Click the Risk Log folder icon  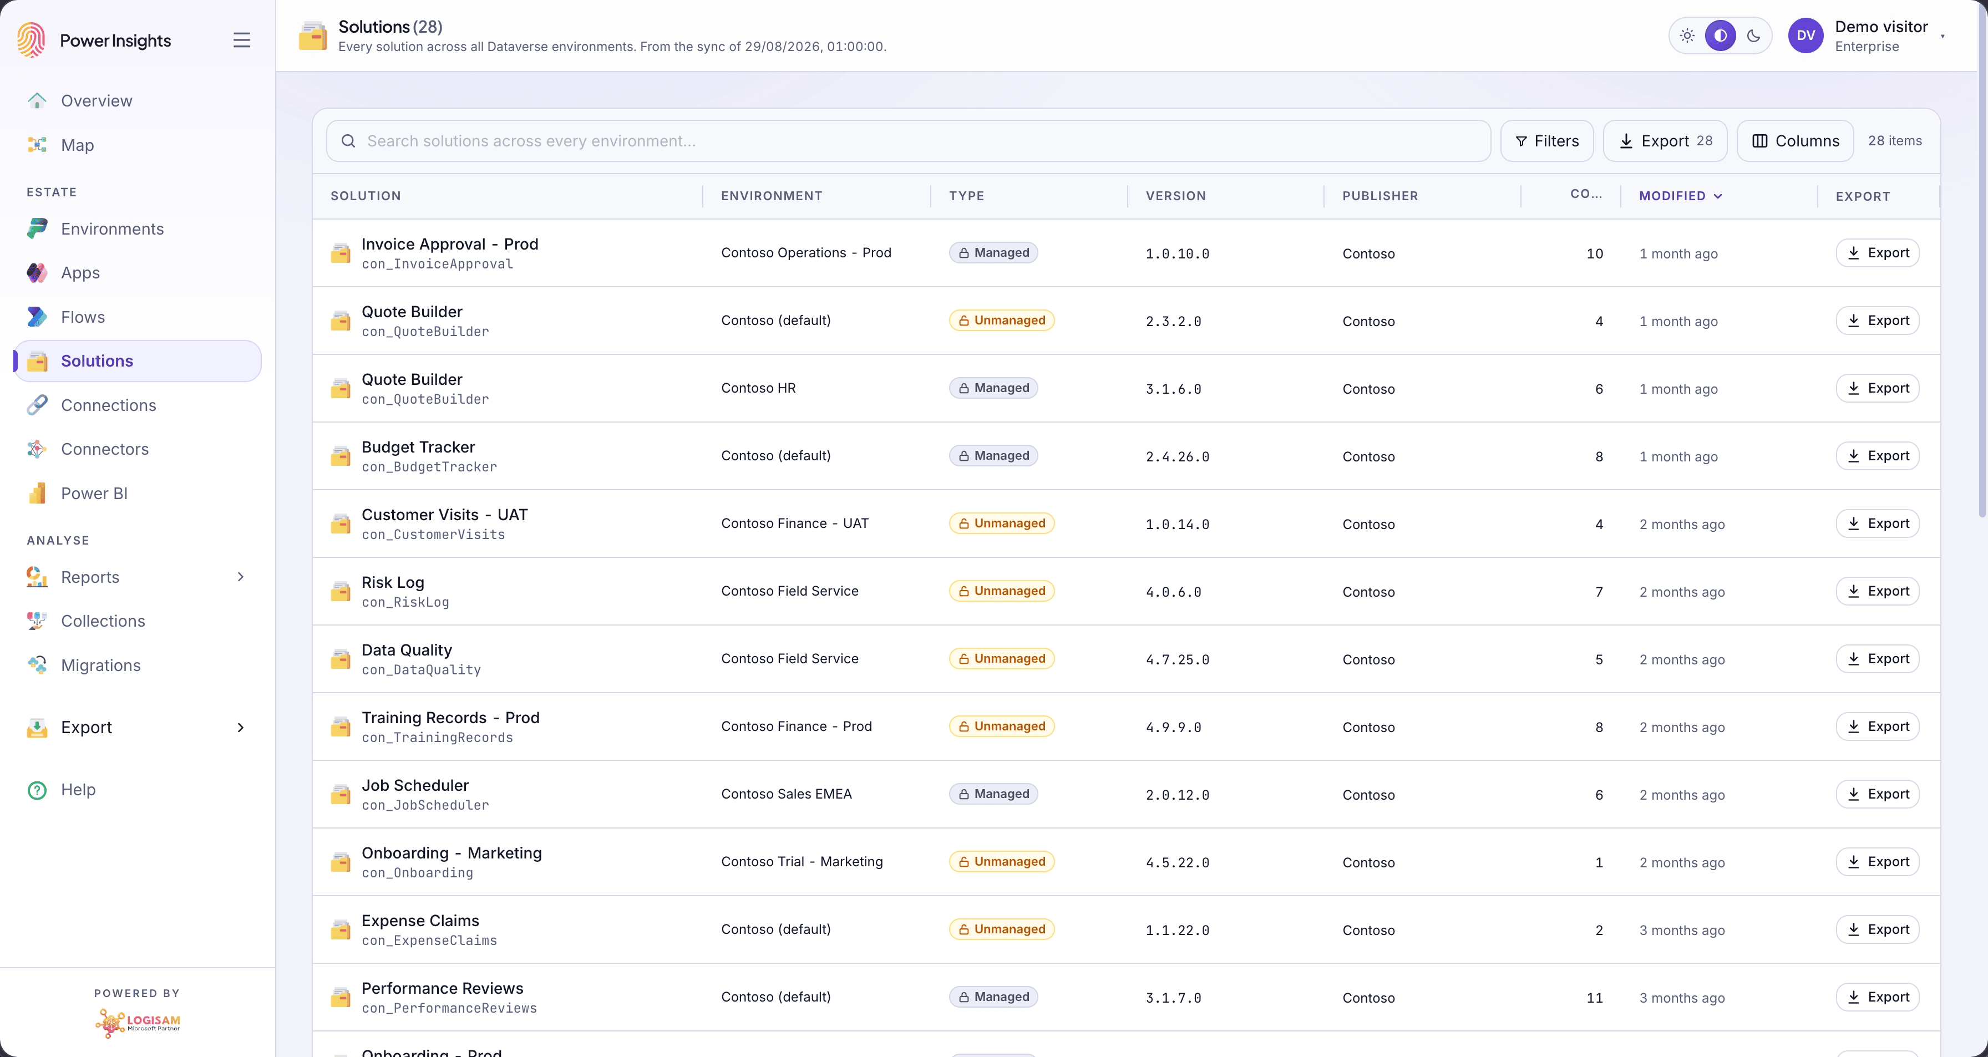[341, 592]
